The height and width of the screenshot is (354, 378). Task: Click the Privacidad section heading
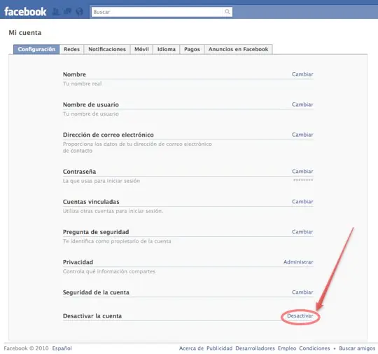78,262
